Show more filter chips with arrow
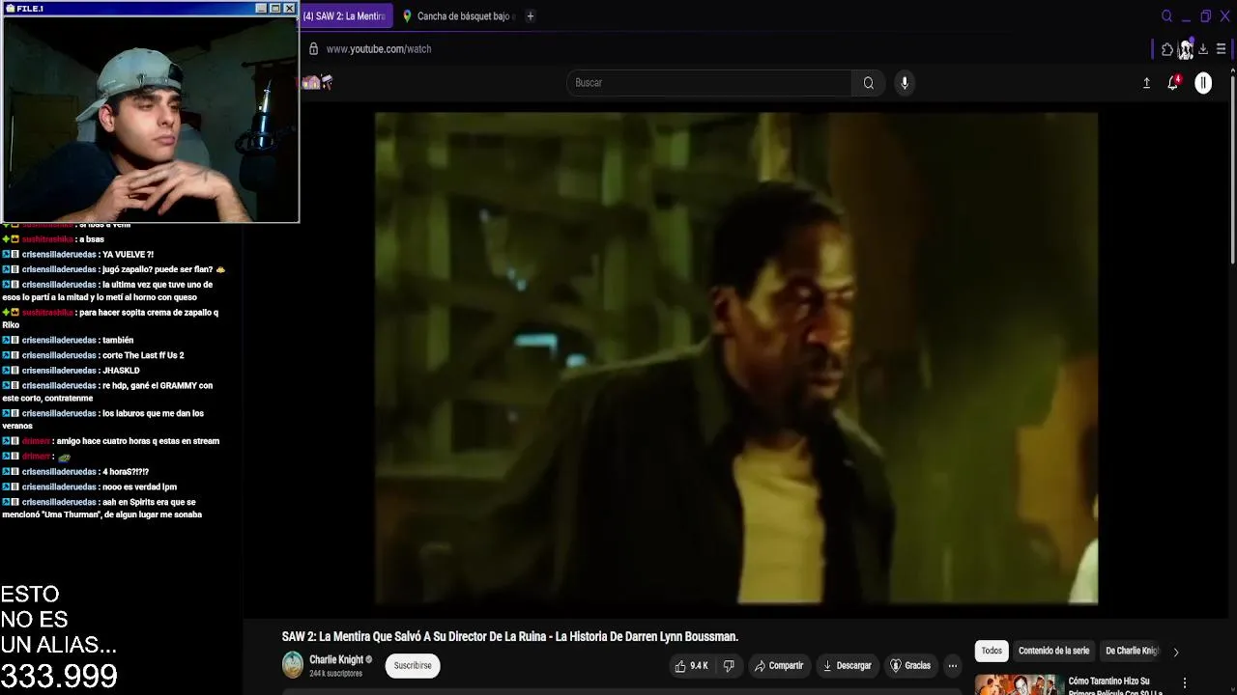 click(1176, 652)
